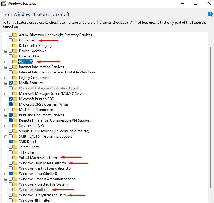Select Windows Identity Foundation 3.5 row
This screenshot has height=203, width=214.
pos(45,168)
